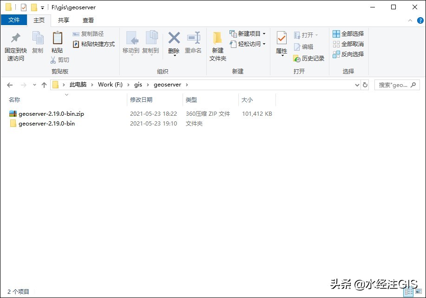The height and width of the screenshot is (298, 426).
Task: Open the File (文件) tab
Action: (14, 20)
